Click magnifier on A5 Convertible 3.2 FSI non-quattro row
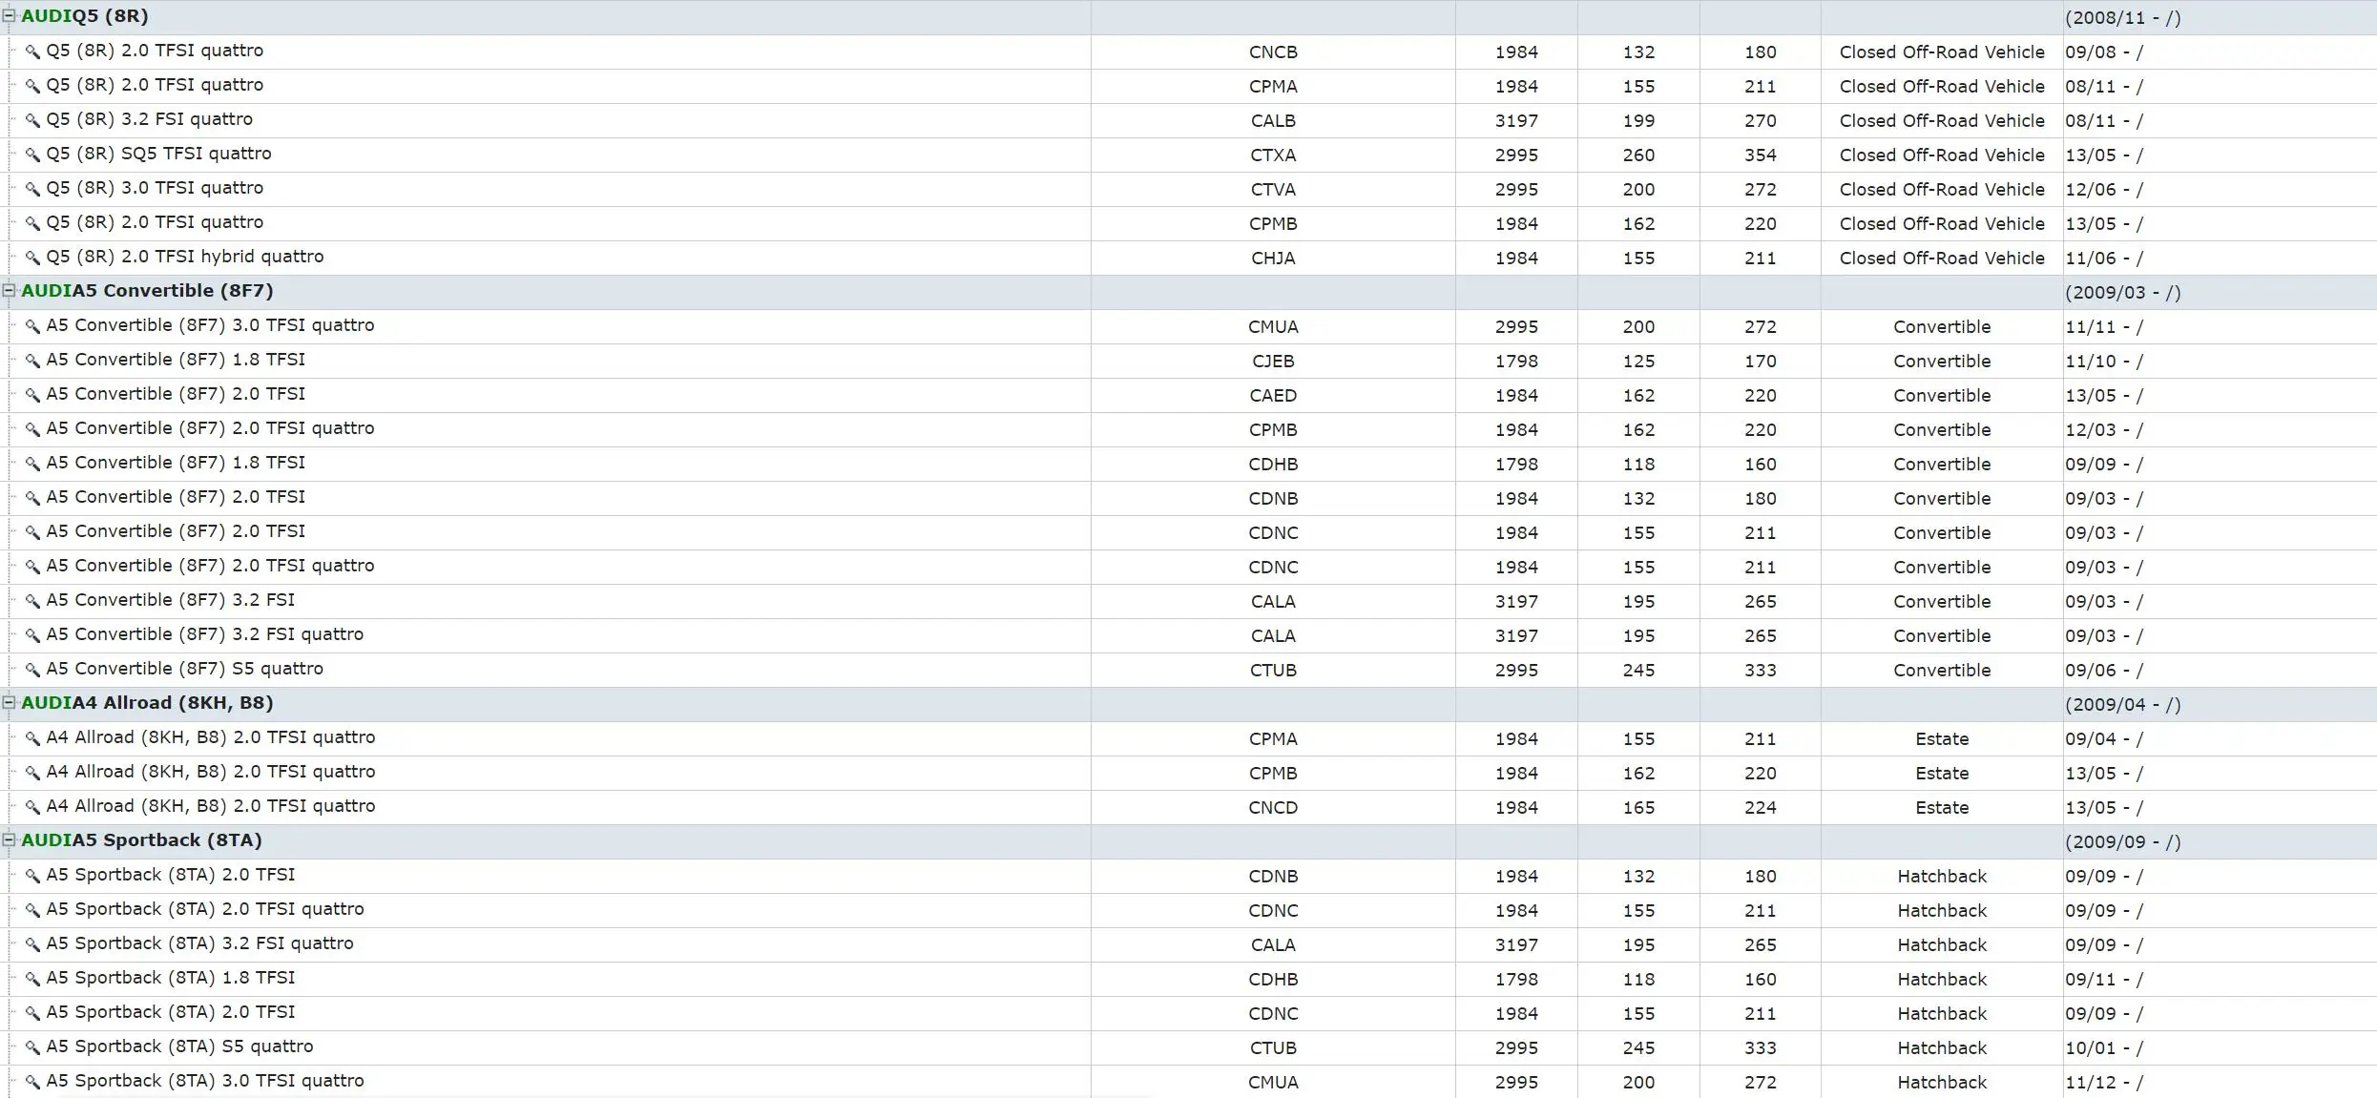 (x=32, y=602)
